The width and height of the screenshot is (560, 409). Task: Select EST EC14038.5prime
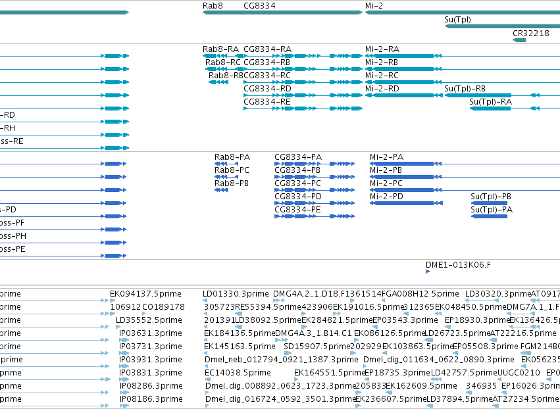tap(238, 373)
